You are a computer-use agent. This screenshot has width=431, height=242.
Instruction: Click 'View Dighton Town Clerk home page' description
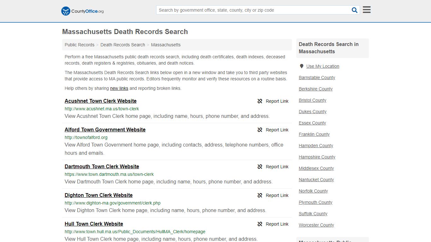click(x=165, y=210)
